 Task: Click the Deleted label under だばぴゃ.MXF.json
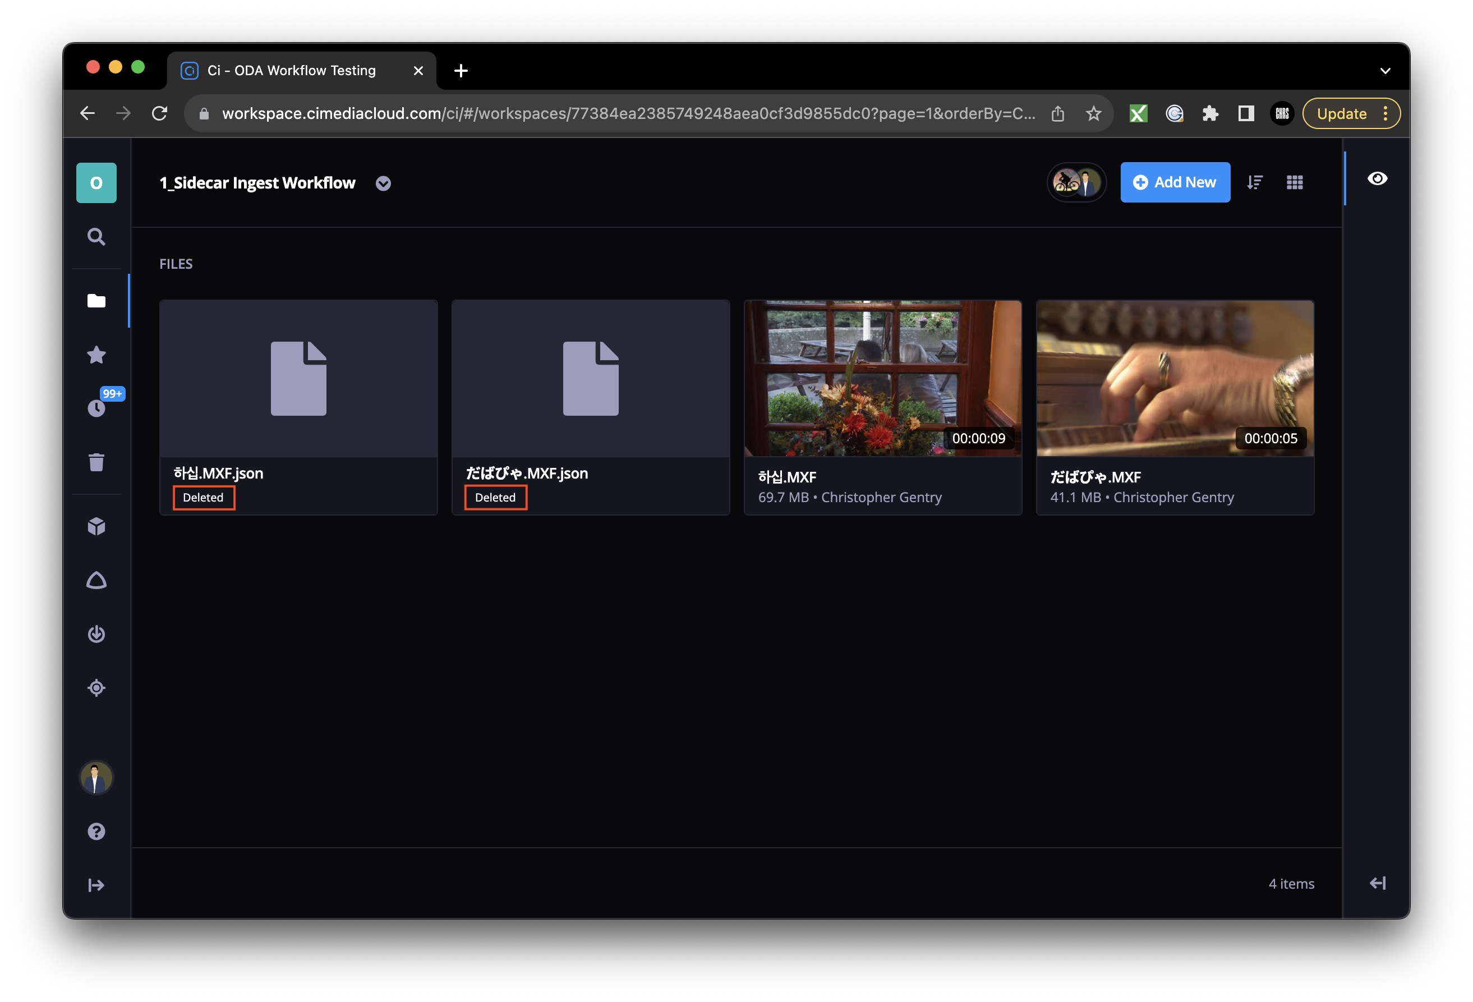tap(496, 498)
